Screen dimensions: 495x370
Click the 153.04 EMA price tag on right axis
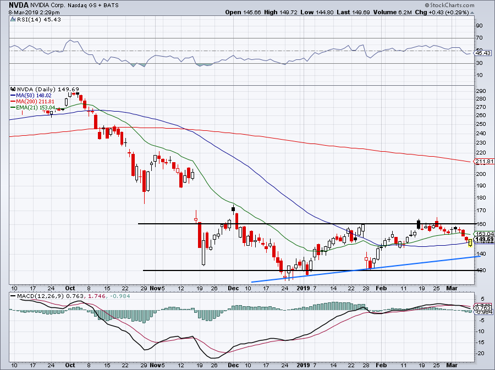[x=485, y=234]
